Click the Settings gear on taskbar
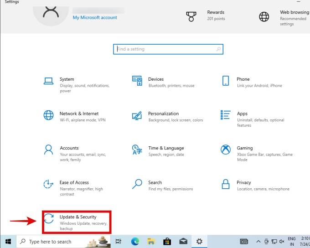Screen dimensions: 310x248 pyautogui.click(x=199, y=242)
